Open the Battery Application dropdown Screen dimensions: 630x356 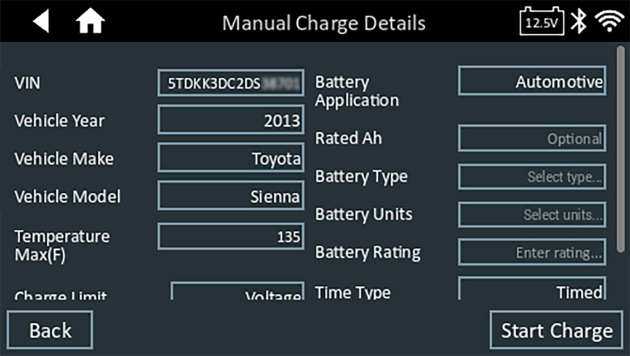click(x=532, y=82)
